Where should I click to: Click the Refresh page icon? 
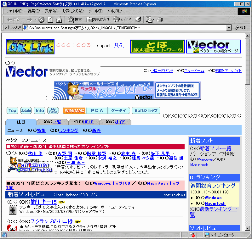50,20
